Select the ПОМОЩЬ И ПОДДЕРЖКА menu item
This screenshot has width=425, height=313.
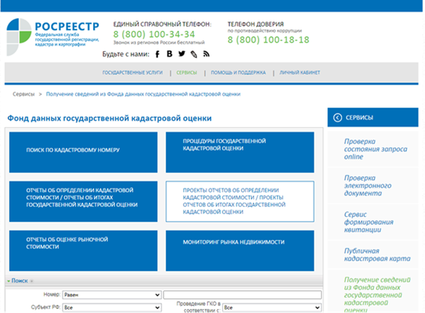pyautogui.click(x=238, y=73)
